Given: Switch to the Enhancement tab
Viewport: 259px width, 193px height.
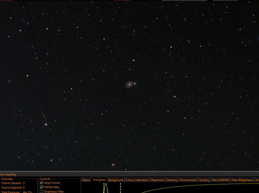Looking at the screenshot, I should (188, 180).
